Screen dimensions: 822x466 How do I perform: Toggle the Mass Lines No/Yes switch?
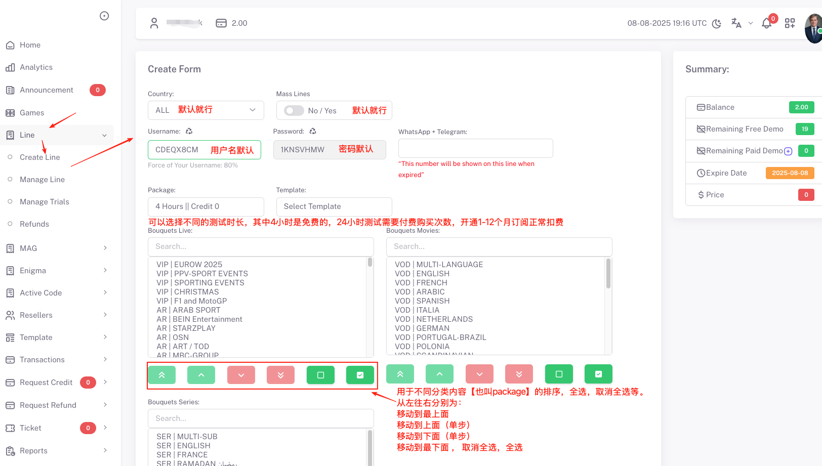(294, 110)
